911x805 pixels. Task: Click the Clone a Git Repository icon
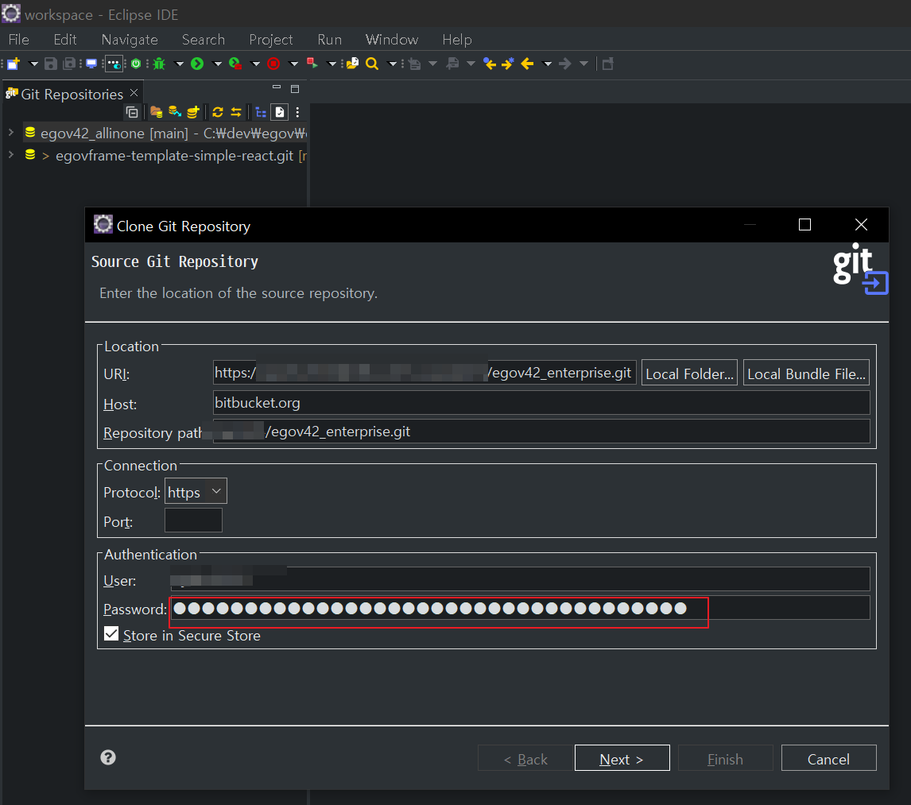[174, 112]
